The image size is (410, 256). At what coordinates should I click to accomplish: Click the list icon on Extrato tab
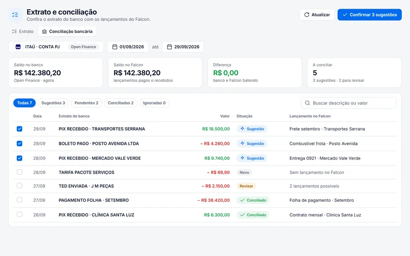pos(14,31)
